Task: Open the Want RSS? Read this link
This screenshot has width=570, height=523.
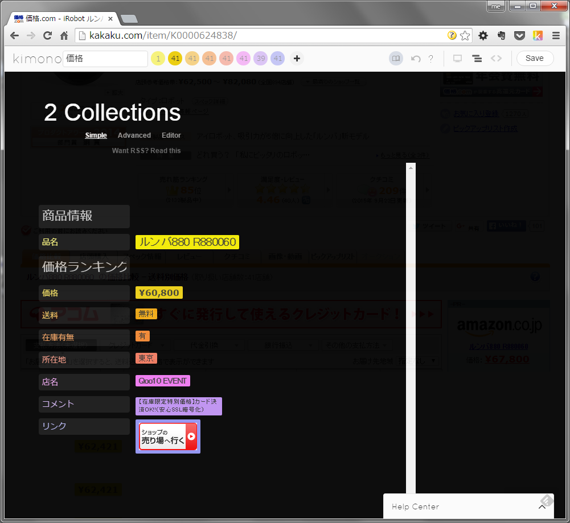Action: click(146, 150)
